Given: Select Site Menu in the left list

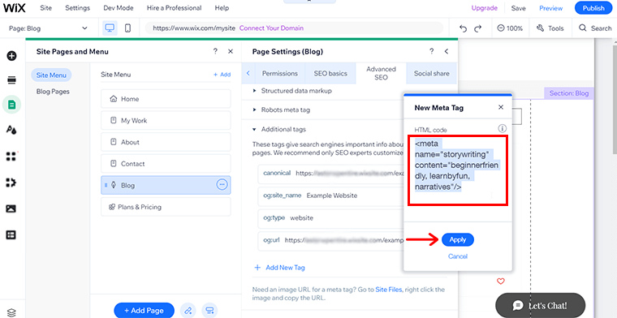Looking at the screenshot, I should (x=51, y=75).
